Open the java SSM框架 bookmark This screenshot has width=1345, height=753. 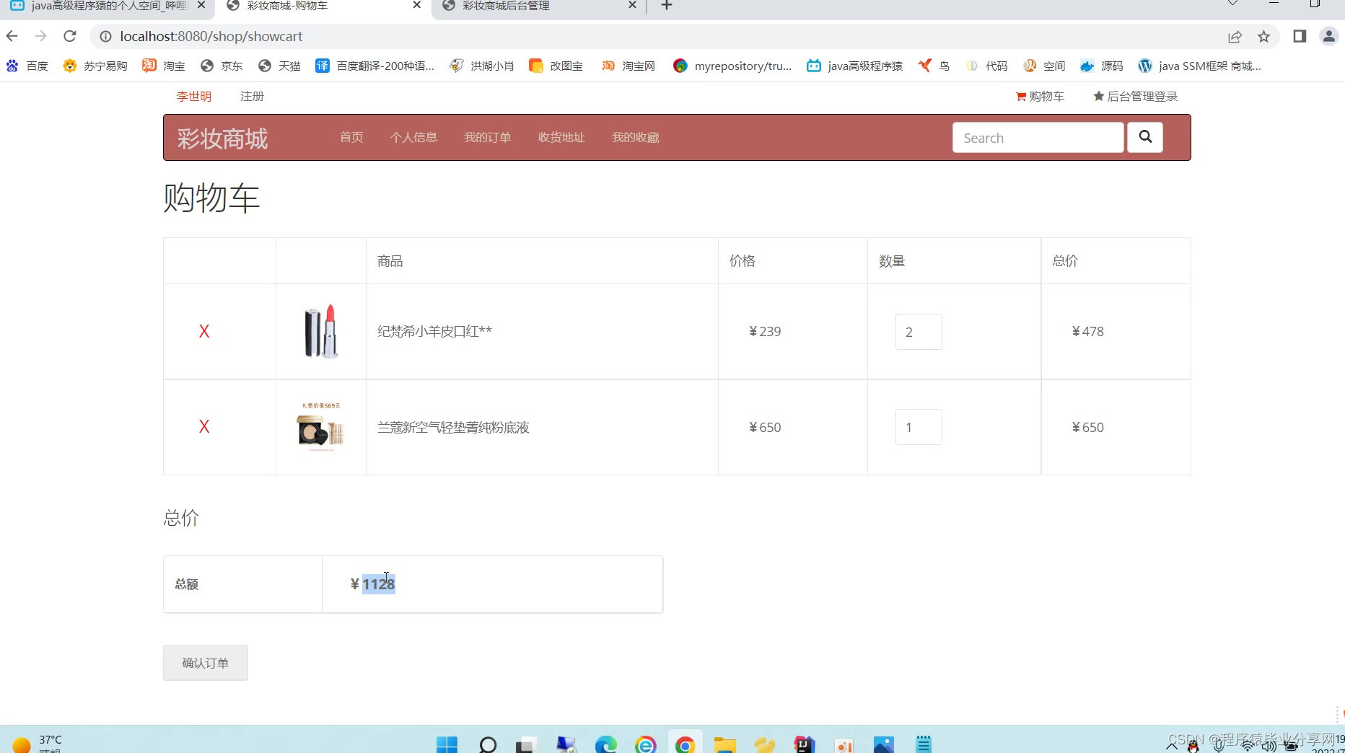pyautogui.click(x=1199, y=66)
